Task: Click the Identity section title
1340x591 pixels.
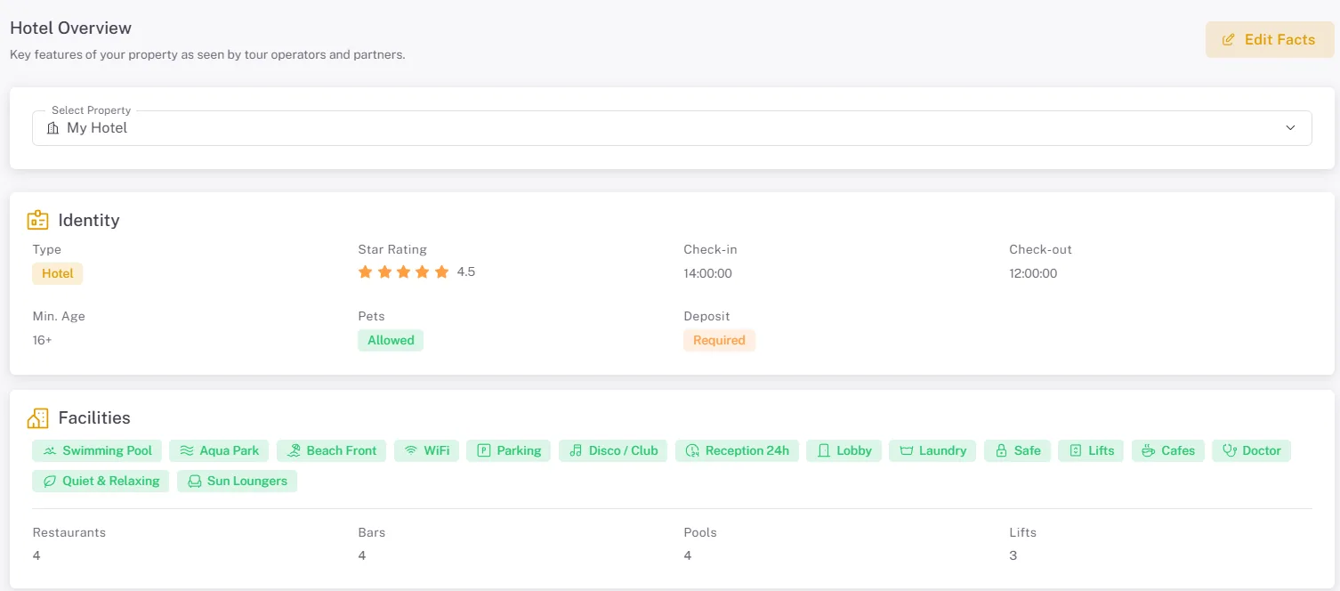Action: (x=89, y=220)
